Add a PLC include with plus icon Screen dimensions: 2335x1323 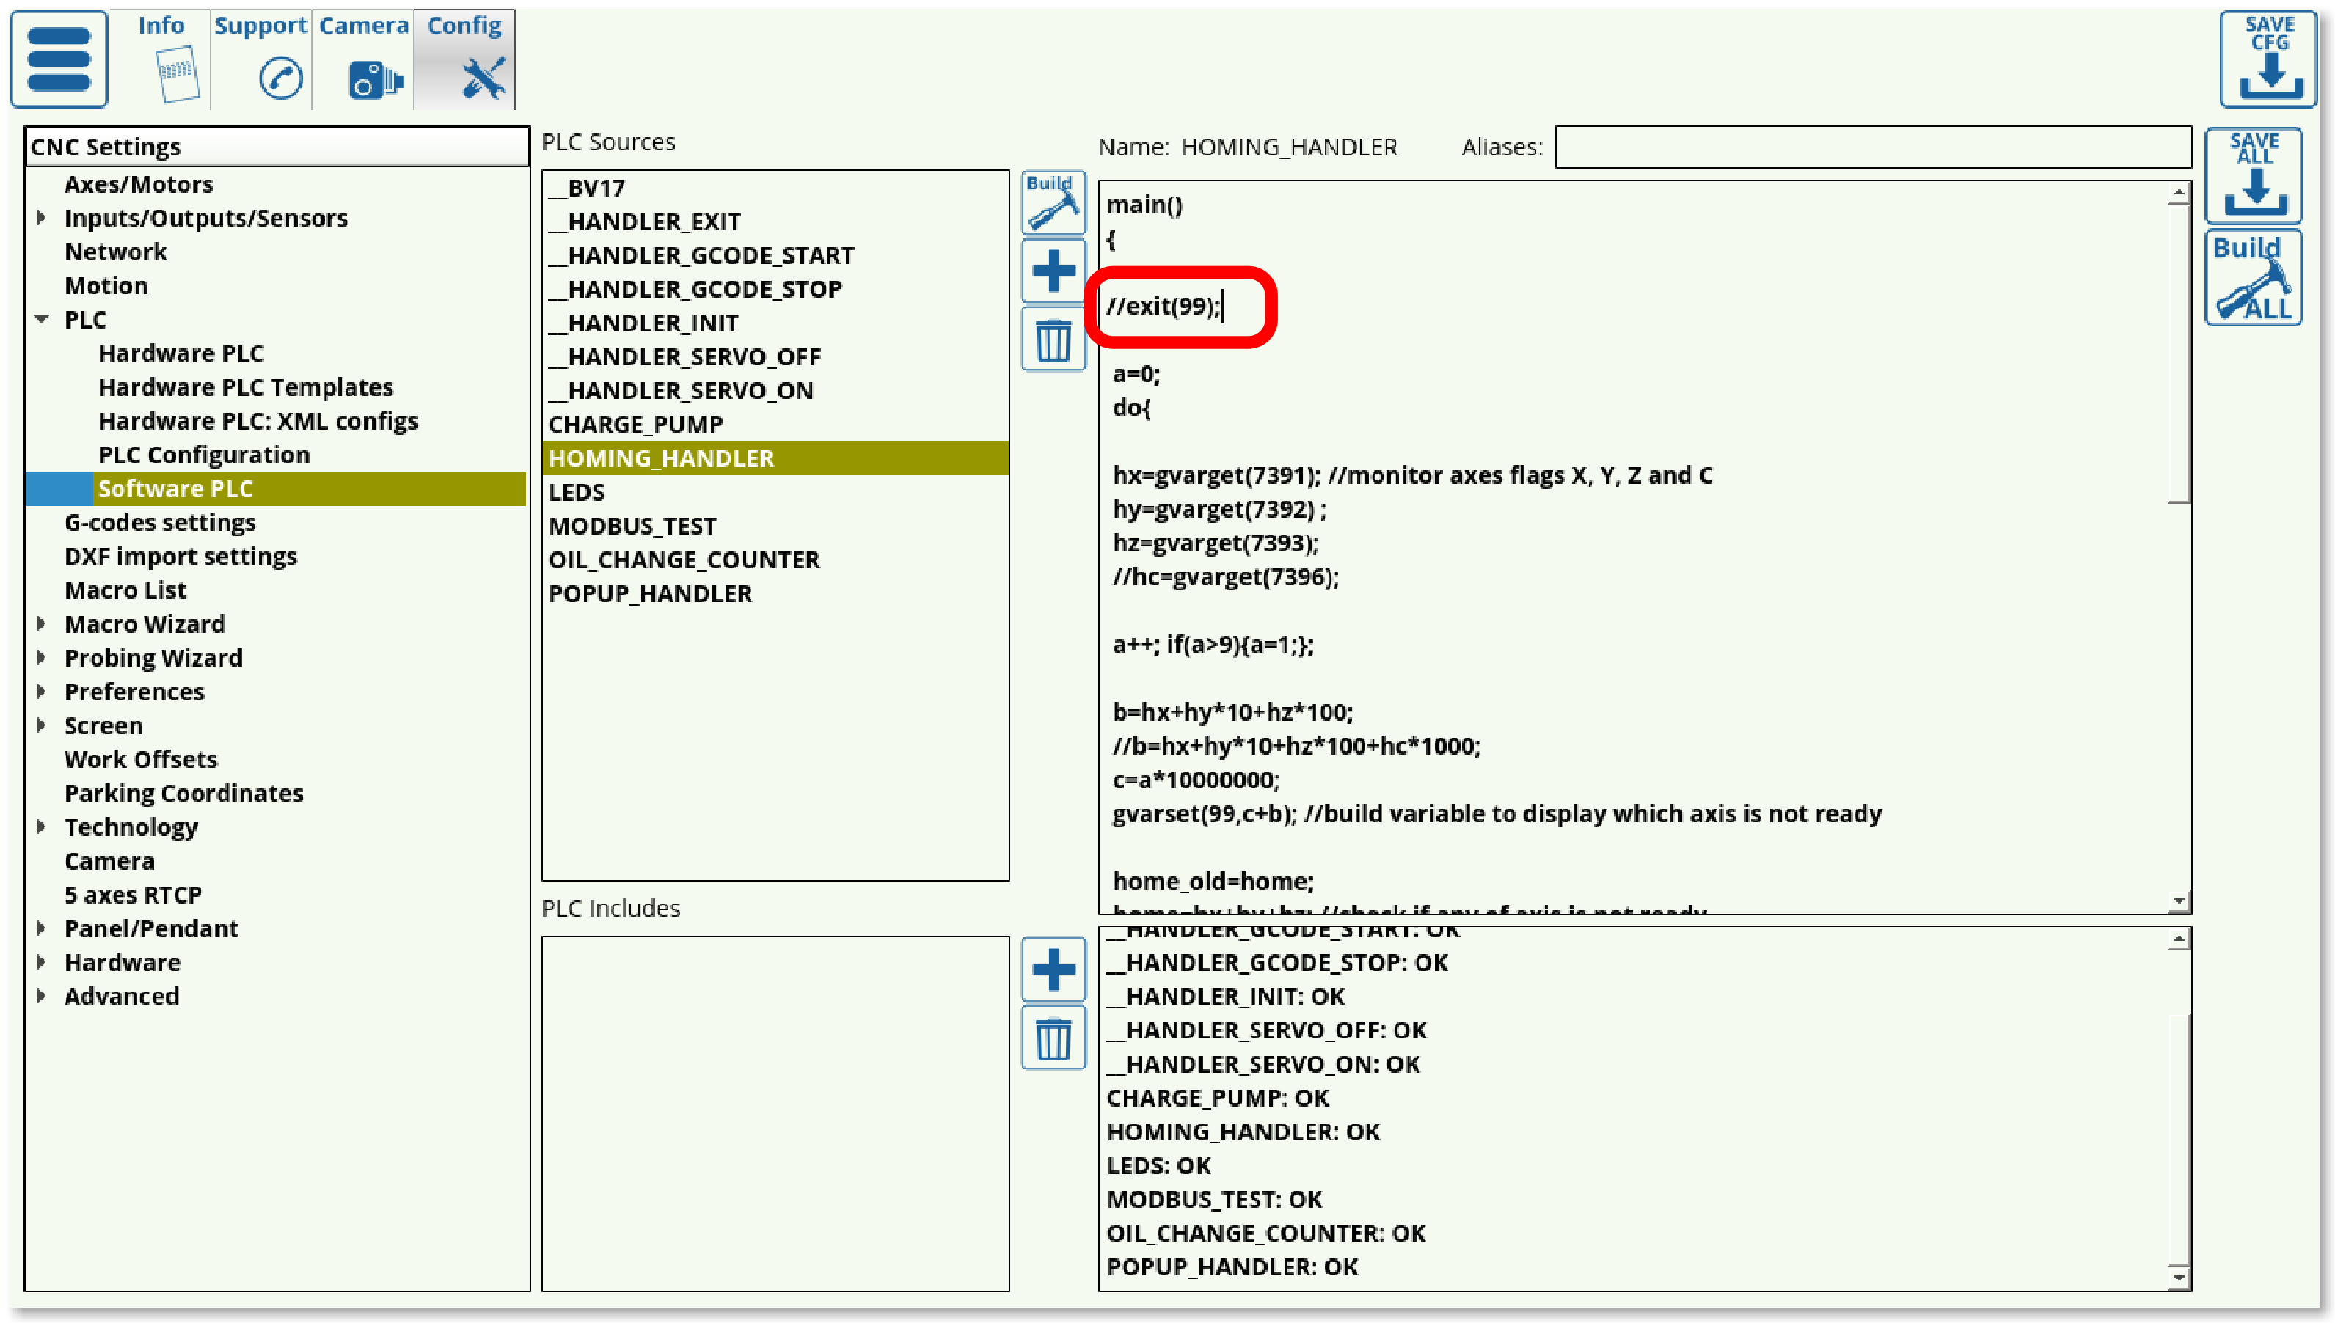pyautogui.click(x=1053, y=969)
